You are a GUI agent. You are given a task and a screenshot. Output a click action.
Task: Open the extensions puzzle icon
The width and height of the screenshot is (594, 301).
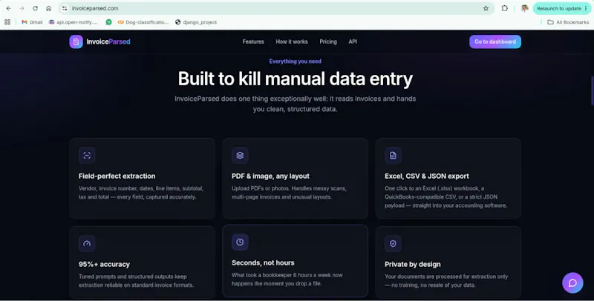click(x=505, y=8)
